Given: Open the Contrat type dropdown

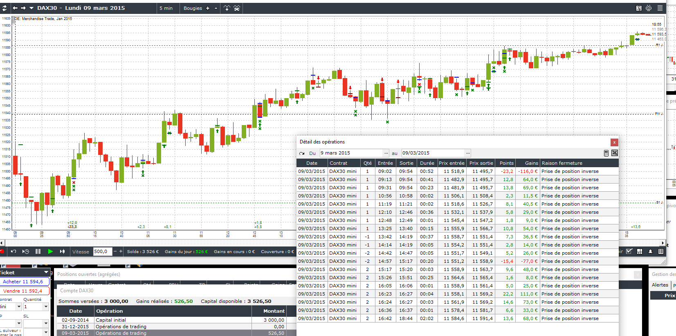Looking at the screenshot, I should coord(19,307).
